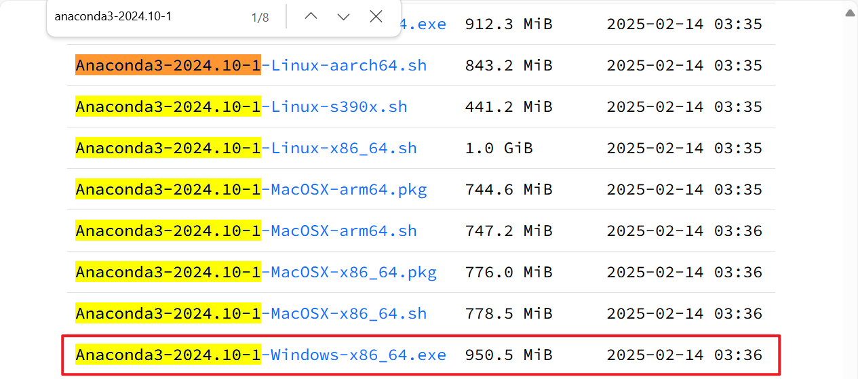Download Anaconda3-2024.10-1-Windows-x86_64.exe installer

pos(261,355)
